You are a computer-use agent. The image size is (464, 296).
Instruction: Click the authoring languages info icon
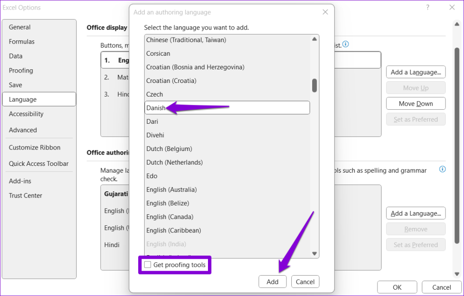point(442,170)
